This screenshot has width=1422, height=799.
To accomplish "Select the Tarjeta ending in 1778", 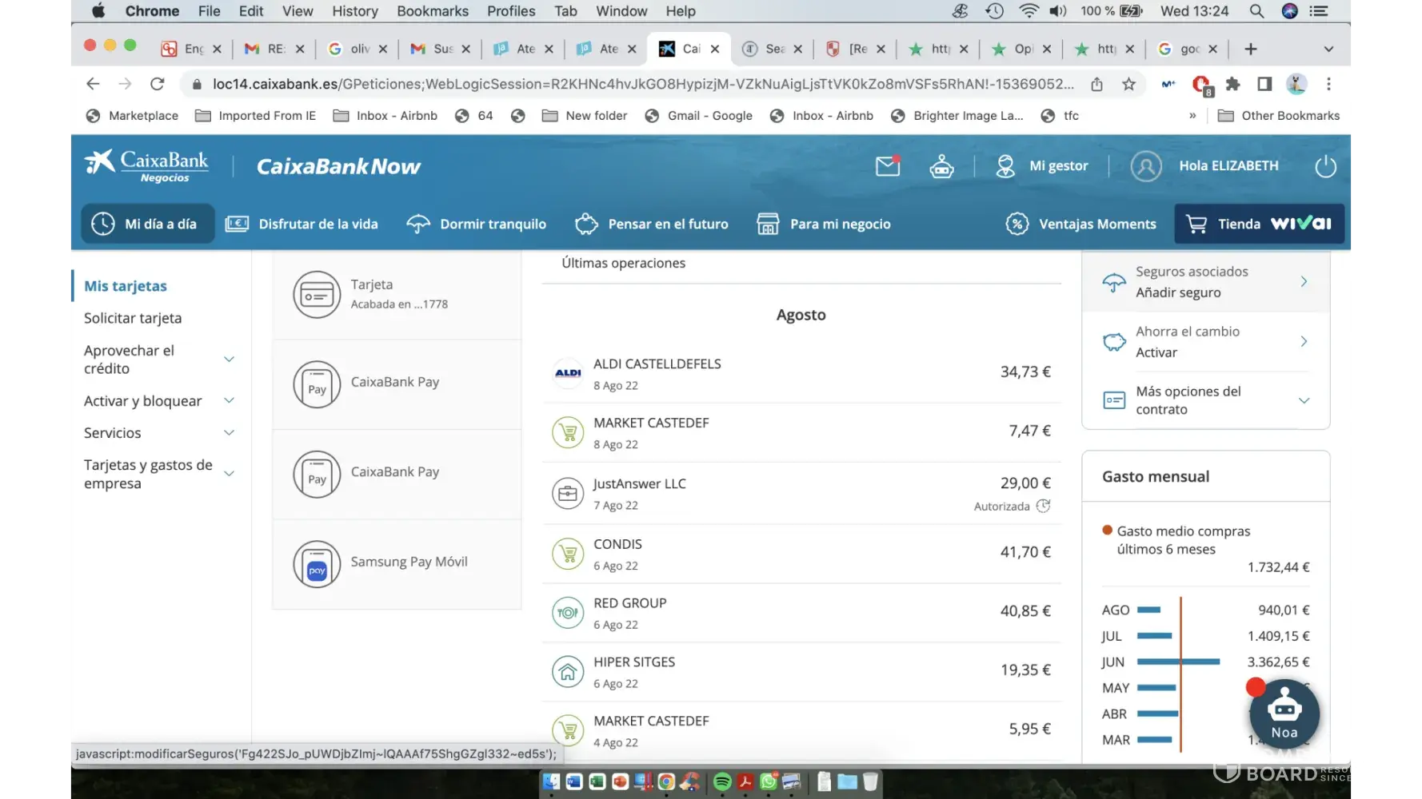I will pyautogui.click(x=397, y=294).
